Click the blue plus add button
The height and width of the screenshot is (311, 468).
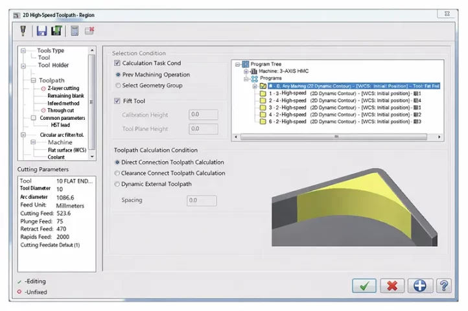[419, 285]
